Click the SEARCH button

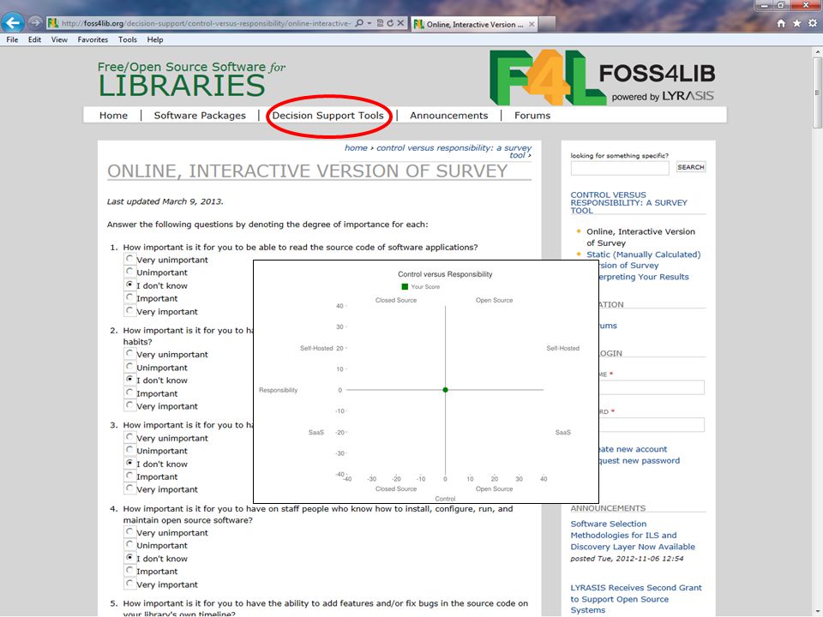[691, 167]
